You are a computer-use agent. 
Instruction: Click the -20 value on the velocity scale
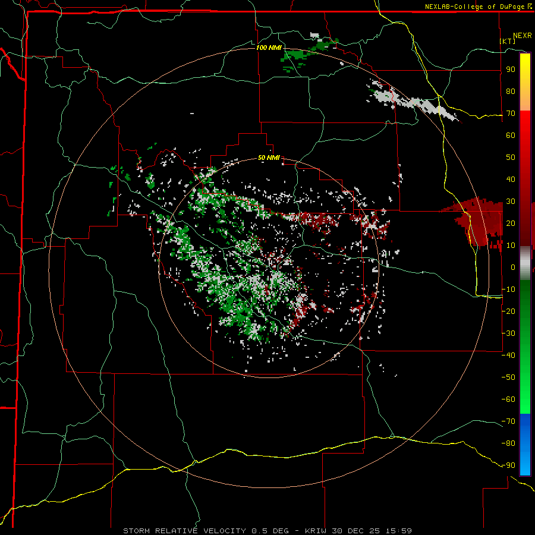pos(508,311)
